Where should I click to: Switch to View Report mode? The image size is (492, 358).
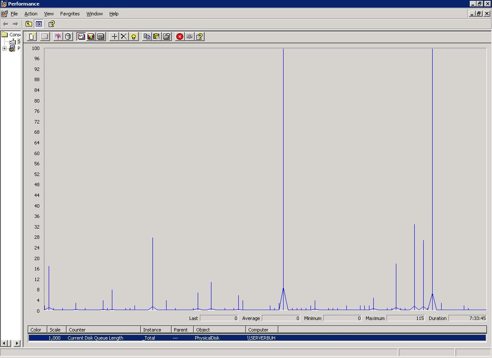[101, 37]
